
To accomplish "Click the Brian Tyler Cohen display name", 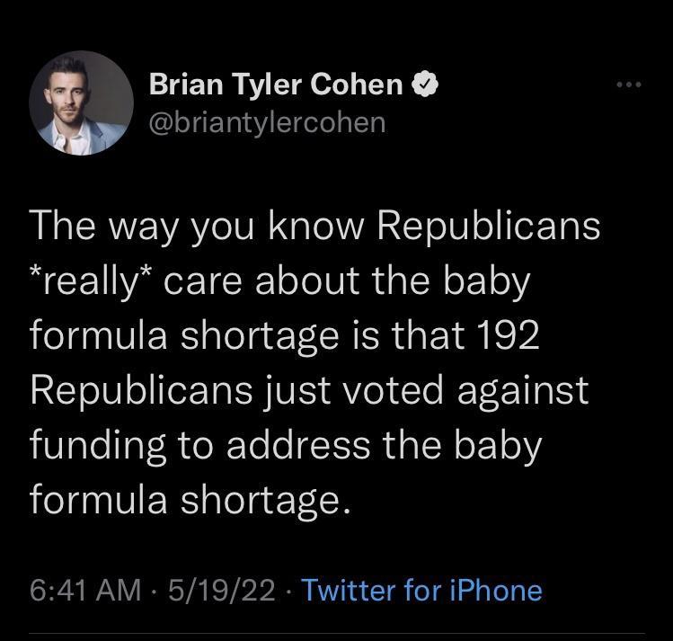I will 275,85.
